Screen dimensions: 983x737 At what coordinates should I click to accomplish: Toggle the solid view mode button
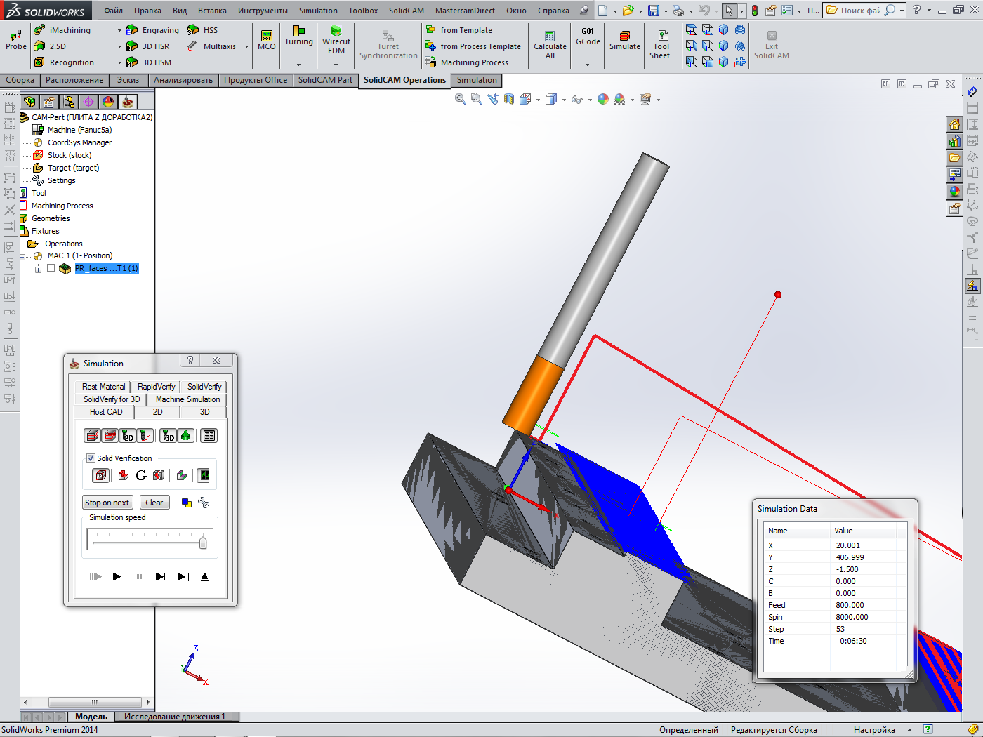coord(100,475)
